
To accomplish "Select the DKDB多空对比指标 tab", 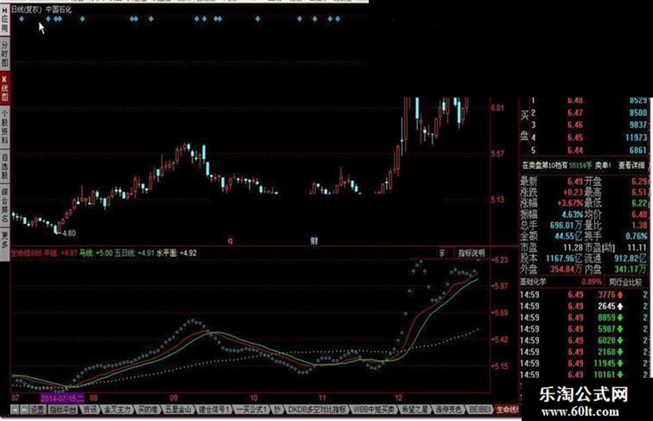I will coord(317,410).
